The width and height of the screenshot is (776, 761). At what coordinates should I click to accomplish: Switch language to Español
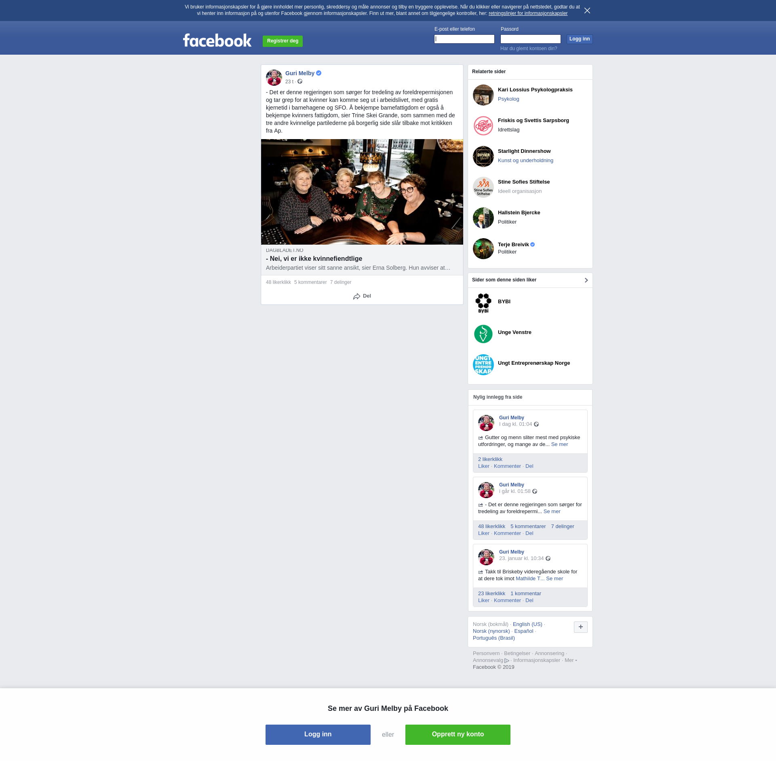click(524, 631)
